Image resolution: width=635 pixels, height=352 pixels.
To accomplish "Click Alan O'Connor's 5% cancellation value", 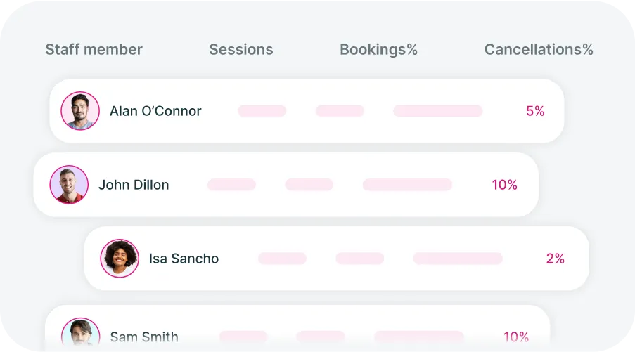I will tap(535, 111).
